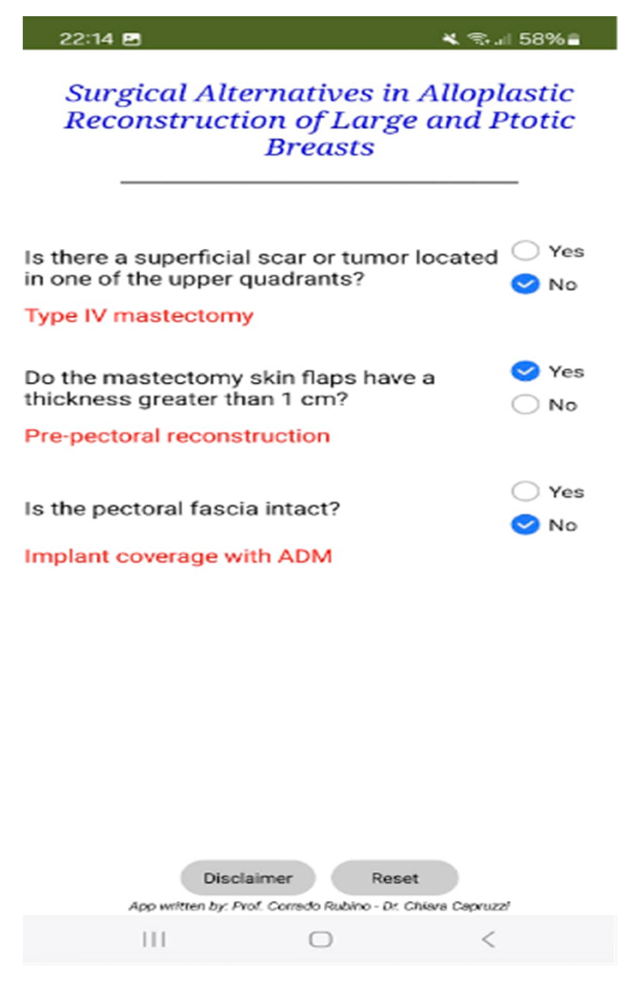Tap the Type IV mastectomy result text
The width and height of the screenshot is (627, 981).
[139, 316]
